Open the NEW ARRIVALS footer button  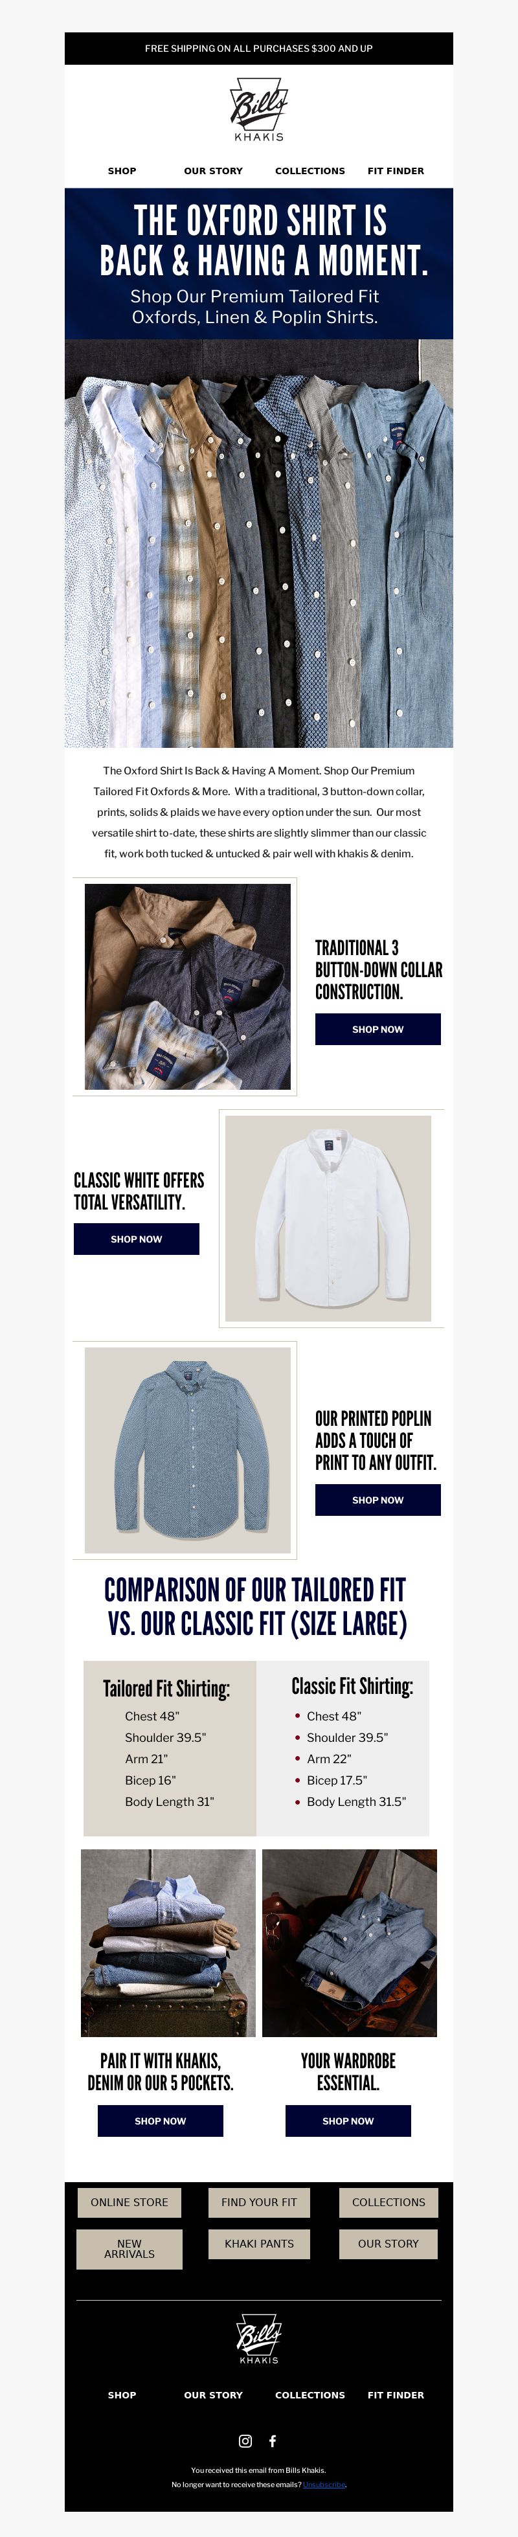pyautogui.click(x=130, y=2249)
